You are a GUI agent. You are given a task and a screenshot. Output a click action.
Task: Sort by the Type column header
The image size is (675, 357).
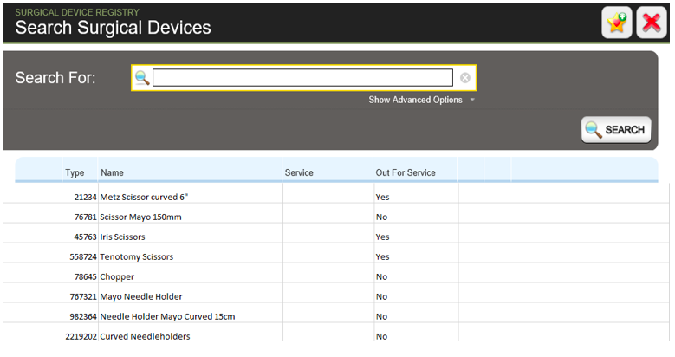coord(75,172)
